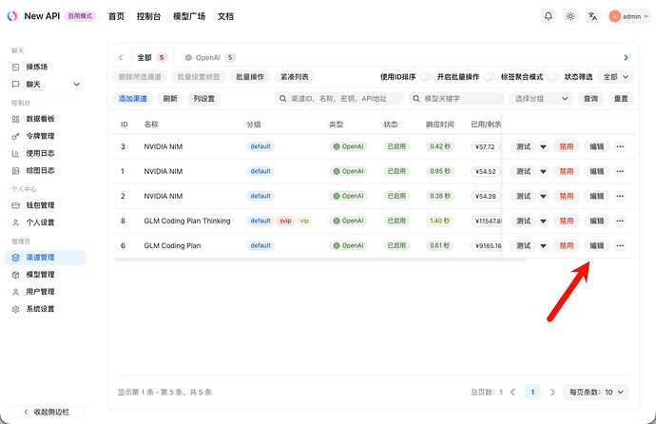This screenshot has width=656, height=424.
Task: Click the 列设置 button
Action: point(203,99)
